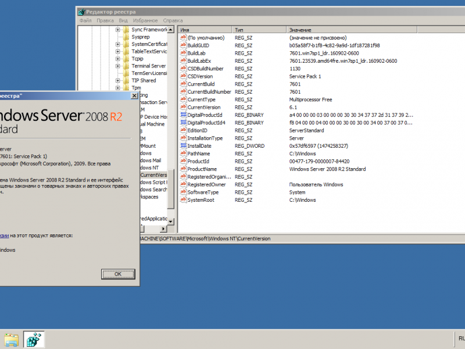Open the license terms link in About dialog
The height and width of the screenshot is (349, 465).
click(4, 236)
